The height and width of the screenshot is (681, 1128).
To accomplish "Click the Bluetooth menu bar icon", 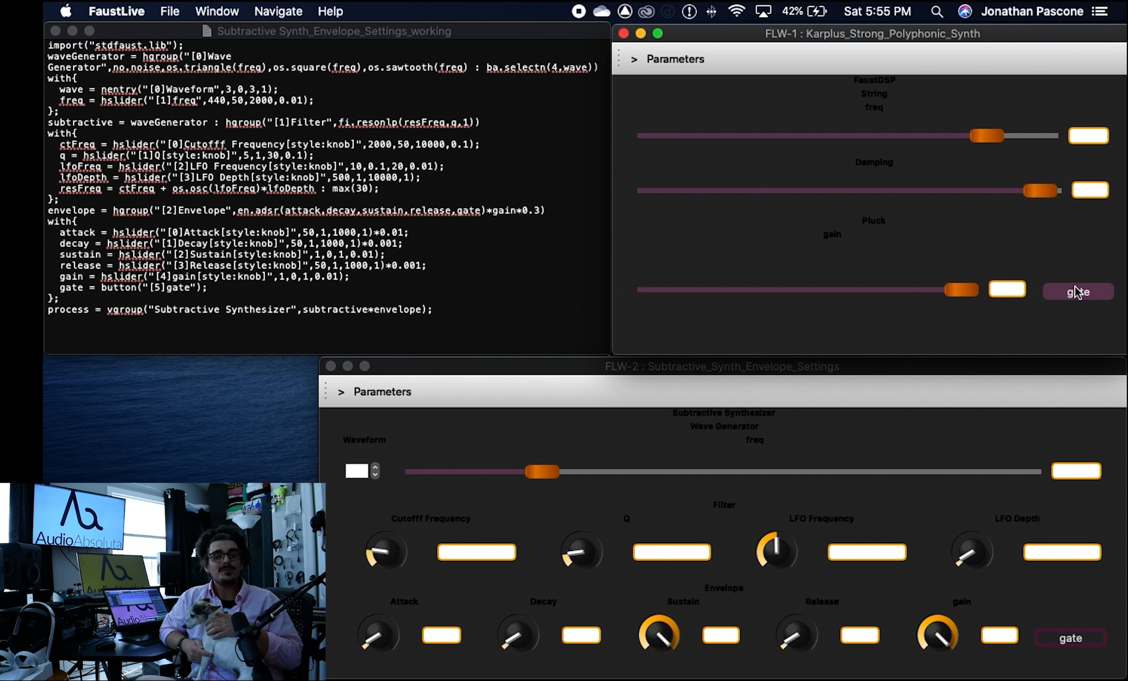I will click(711, 12).
